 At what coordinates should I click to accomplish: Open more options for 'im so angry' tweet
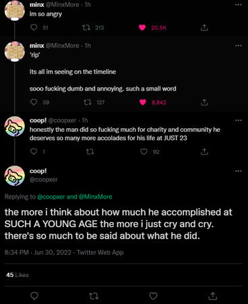coord(239,5)
